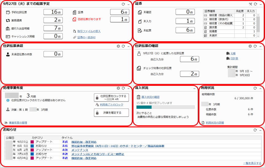Collapse the 仕訳伝票の確認 panel
Screen dimensions: 265x168
260,46
